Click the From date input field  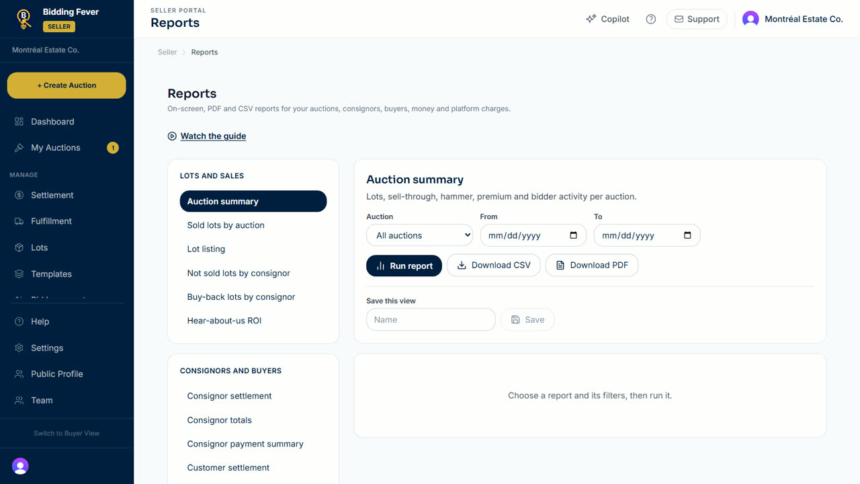533,235
